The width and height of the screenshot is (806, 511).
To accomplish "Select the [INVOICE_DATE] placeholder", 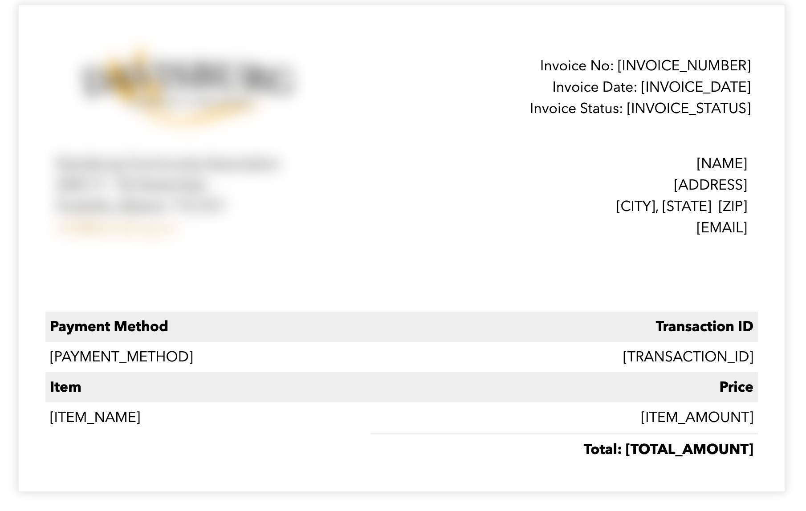I will 696,87.
